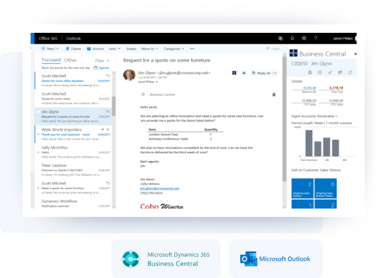Viewport: 384px width, 278px height.
Task: Click the Delete button in toolbar
Action: pyautogui.click(x=74, y=49)
